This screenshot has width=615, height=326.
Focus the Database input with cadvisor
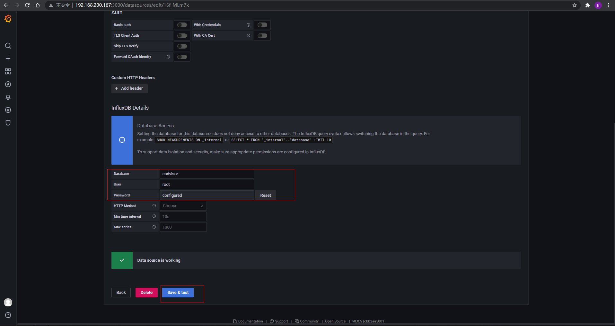(207, 174)
